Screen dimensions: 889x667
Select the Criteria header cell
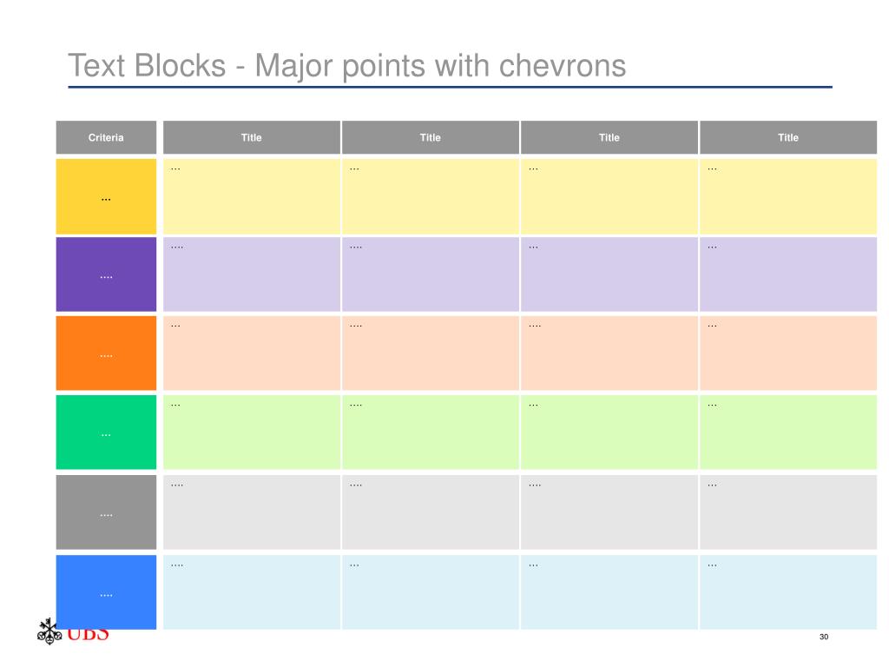tap(106, 137)
